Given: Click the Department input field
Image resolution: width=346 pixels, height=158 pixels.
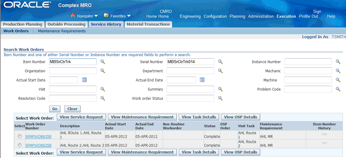Looking at the screenshot, I should coord(190,71).
